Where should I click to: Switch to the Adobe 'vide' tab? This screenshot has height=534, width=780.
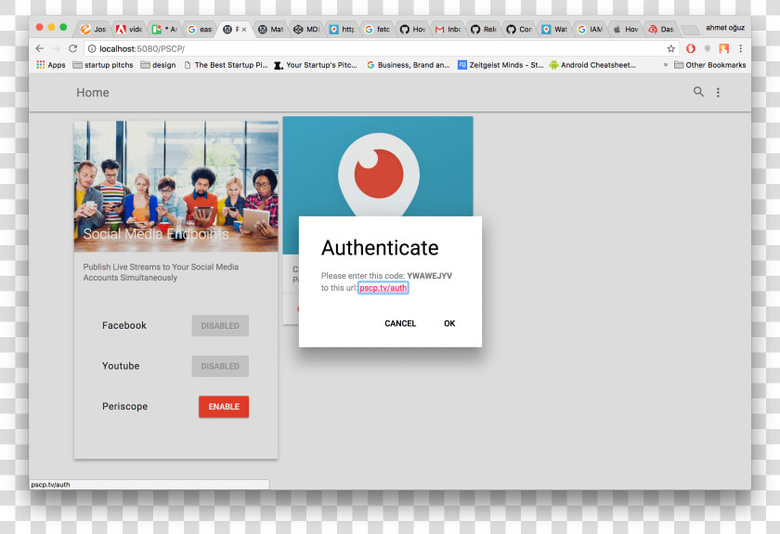(x=129, y=30)
